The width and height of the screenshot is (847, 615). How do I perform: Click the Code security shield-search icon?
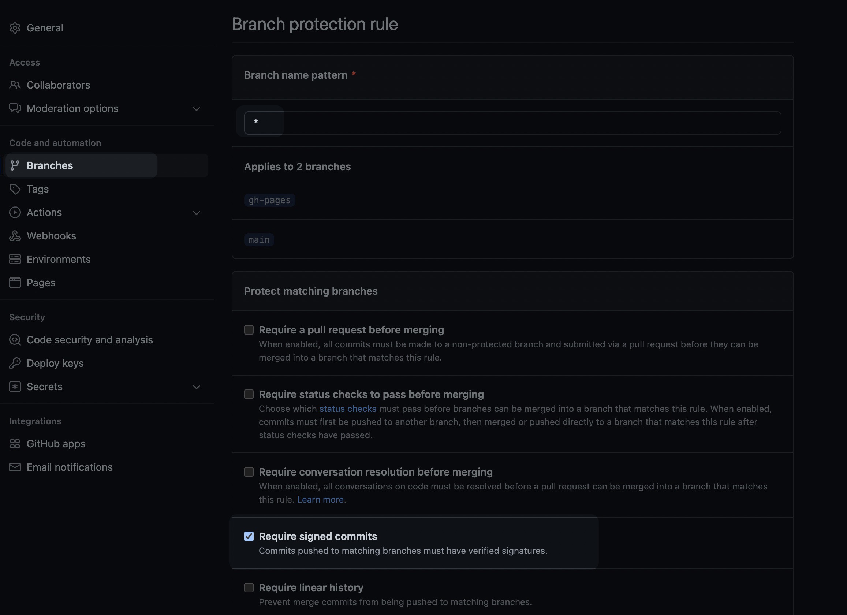pos(15,340)
